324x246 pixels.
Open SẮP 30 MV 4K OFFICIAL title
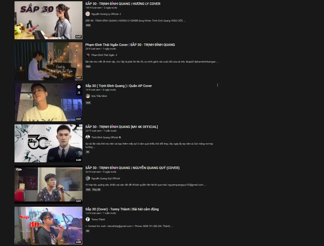click(x=121, y=127)
